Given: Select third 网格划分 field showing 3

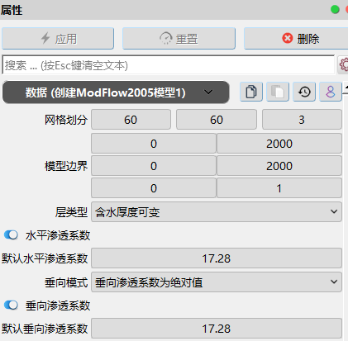Looking at the screenshot, I should [302, 120].
